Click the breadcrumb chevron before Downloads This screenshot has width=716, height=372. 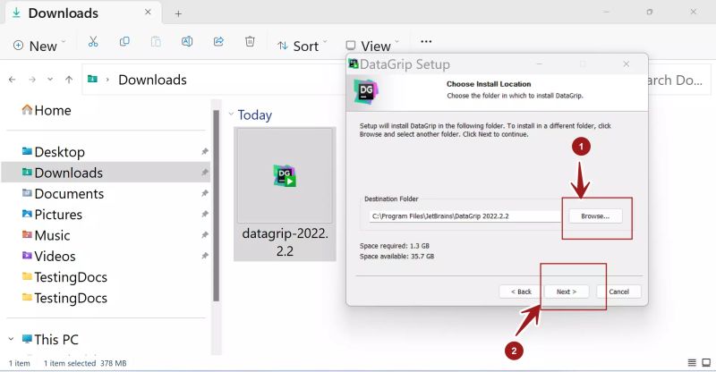tap(107, 80)
